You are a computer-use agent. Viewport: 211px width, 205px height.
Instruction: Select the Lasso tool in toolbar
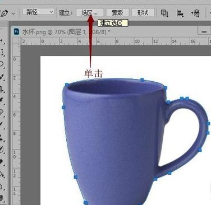[2, 64]
